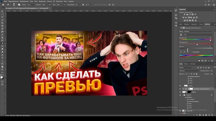Open the Фильтр menu

coord(50,1)
